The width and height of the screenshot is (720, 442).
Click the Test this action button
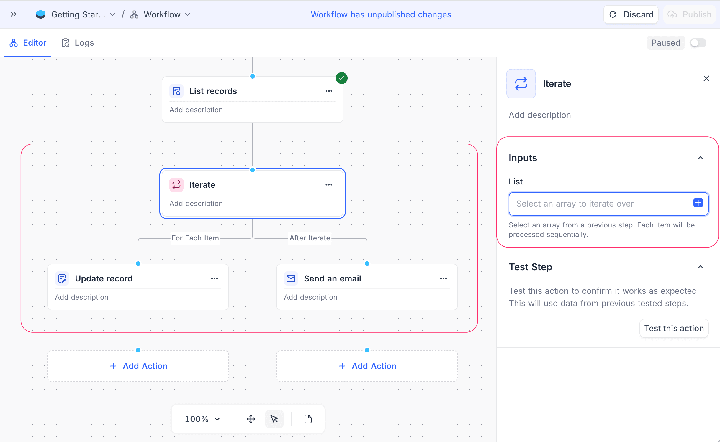(674, 328)
